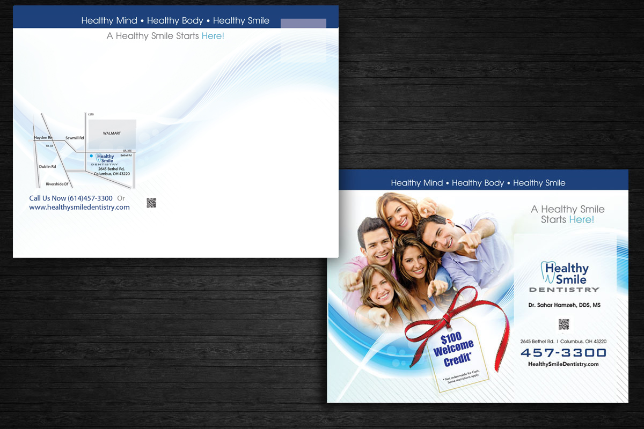Click the QR code below Dr. Sahar Hamzeh's name

563,324
